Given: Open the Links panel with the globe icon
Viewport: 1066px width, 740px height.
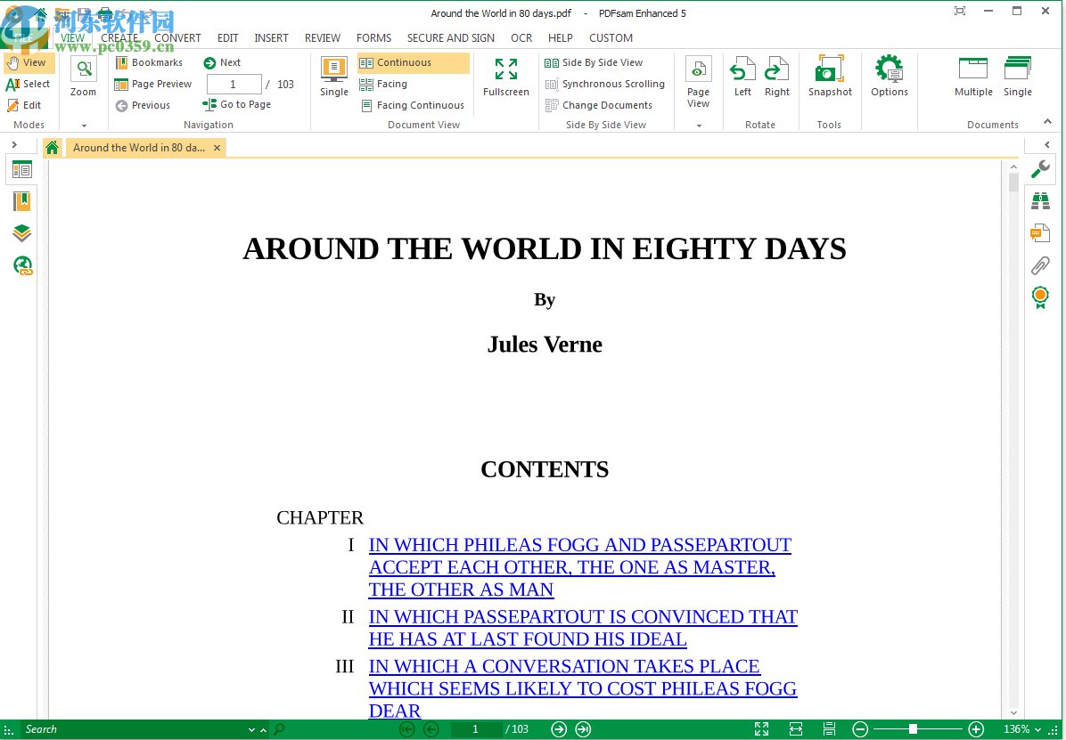Looking at the screenshot, I should 21,264.
